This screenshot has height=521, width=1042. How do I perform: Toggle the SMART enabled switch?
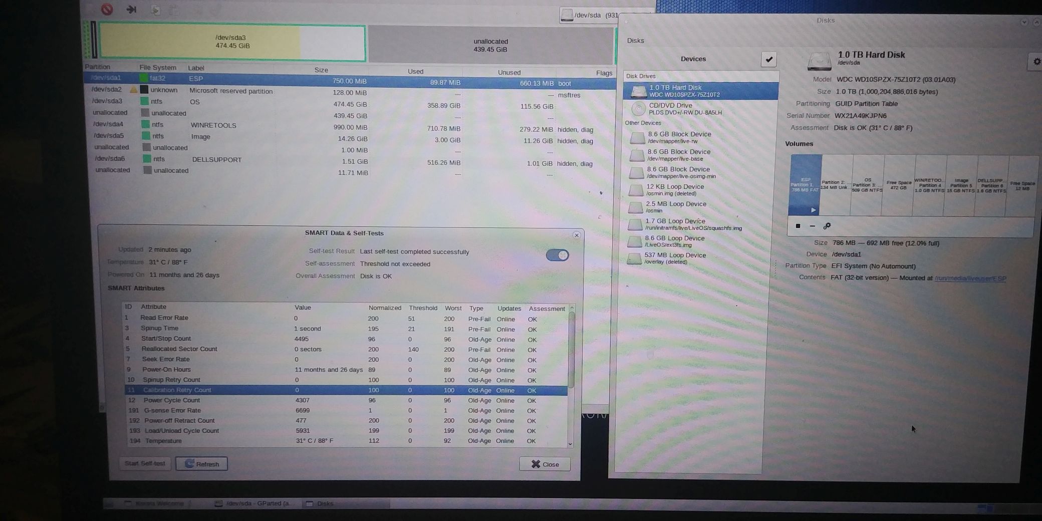557,255
